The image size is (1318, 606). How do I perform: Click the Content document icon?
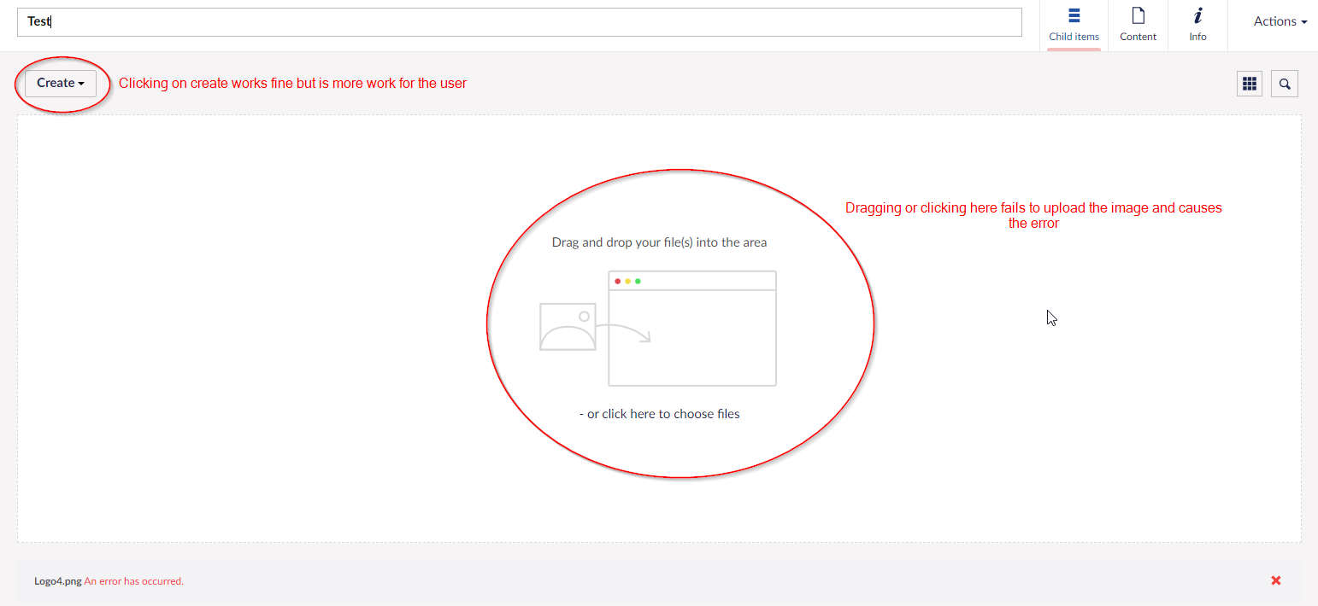pyautogui.click(x=1138, y=15)
